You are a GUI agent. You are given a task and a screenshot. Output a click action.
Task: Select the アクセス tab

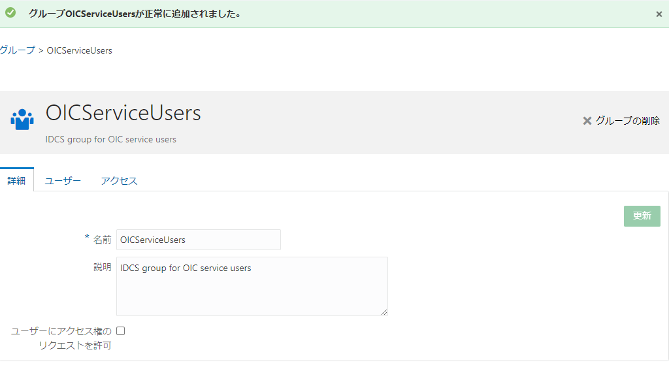[x=119, y=181]
